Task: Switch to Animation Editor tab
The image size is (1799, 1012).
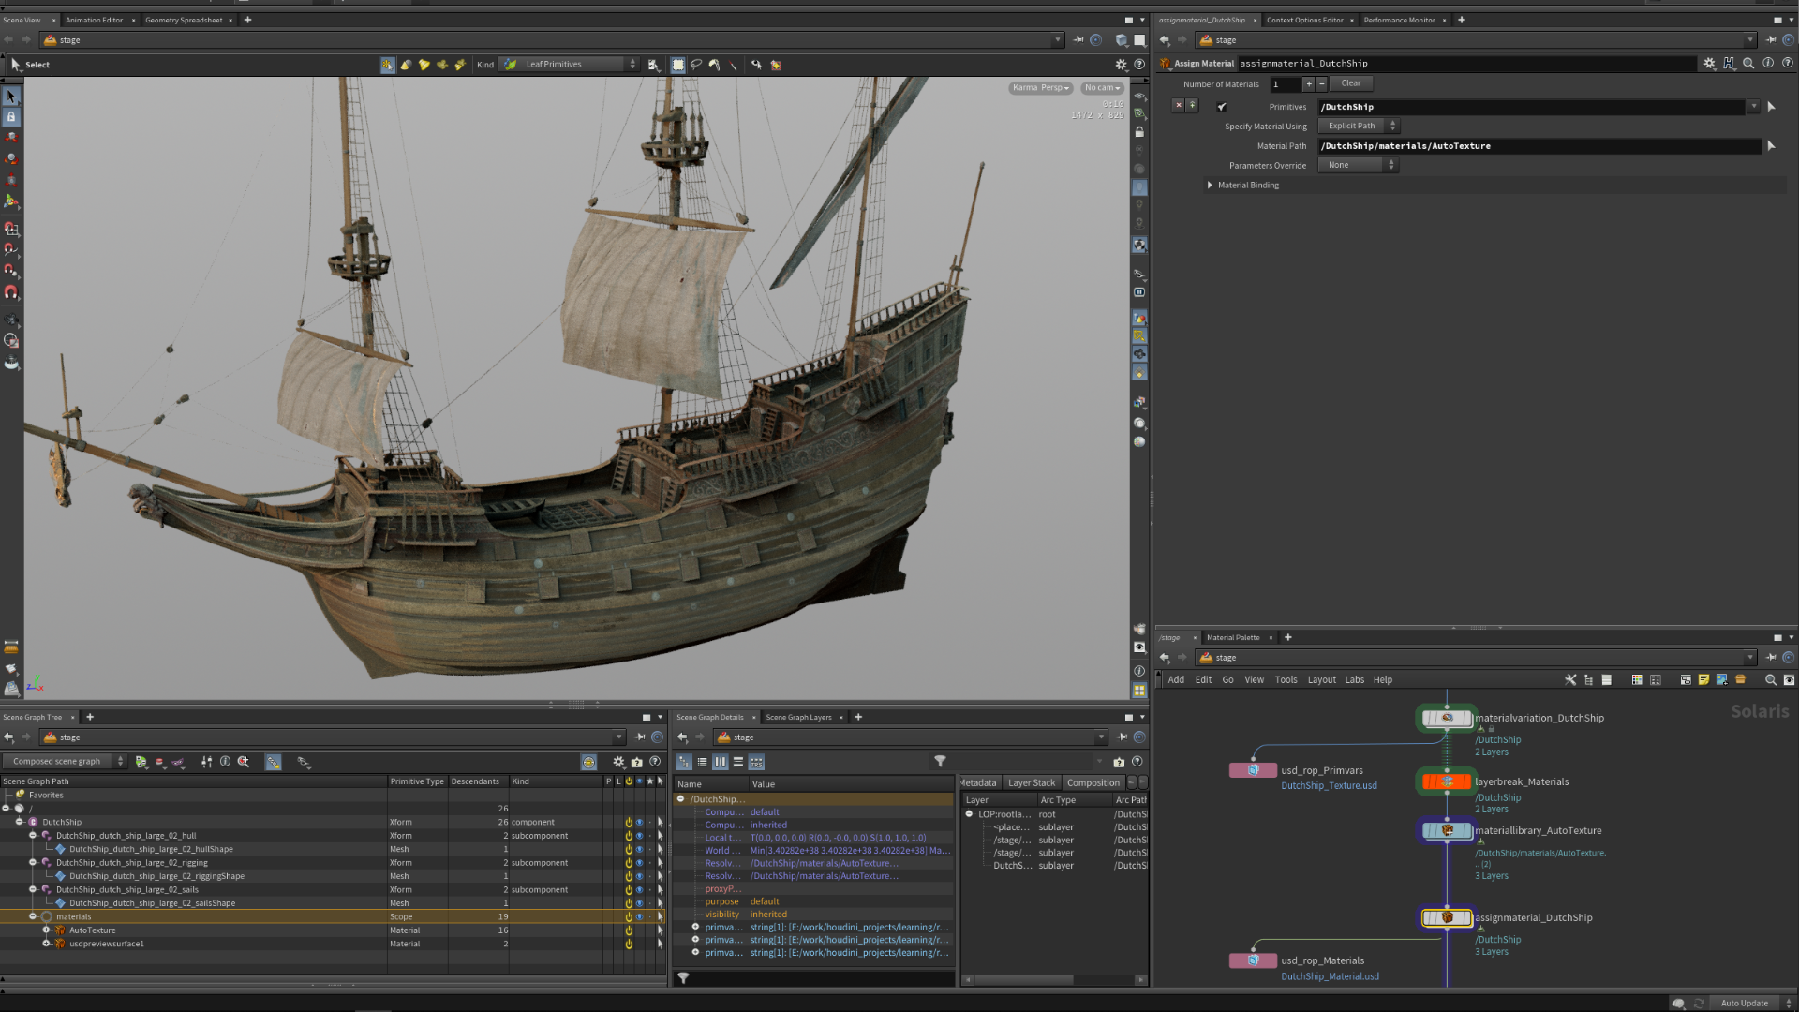Action: pos(94,20)
